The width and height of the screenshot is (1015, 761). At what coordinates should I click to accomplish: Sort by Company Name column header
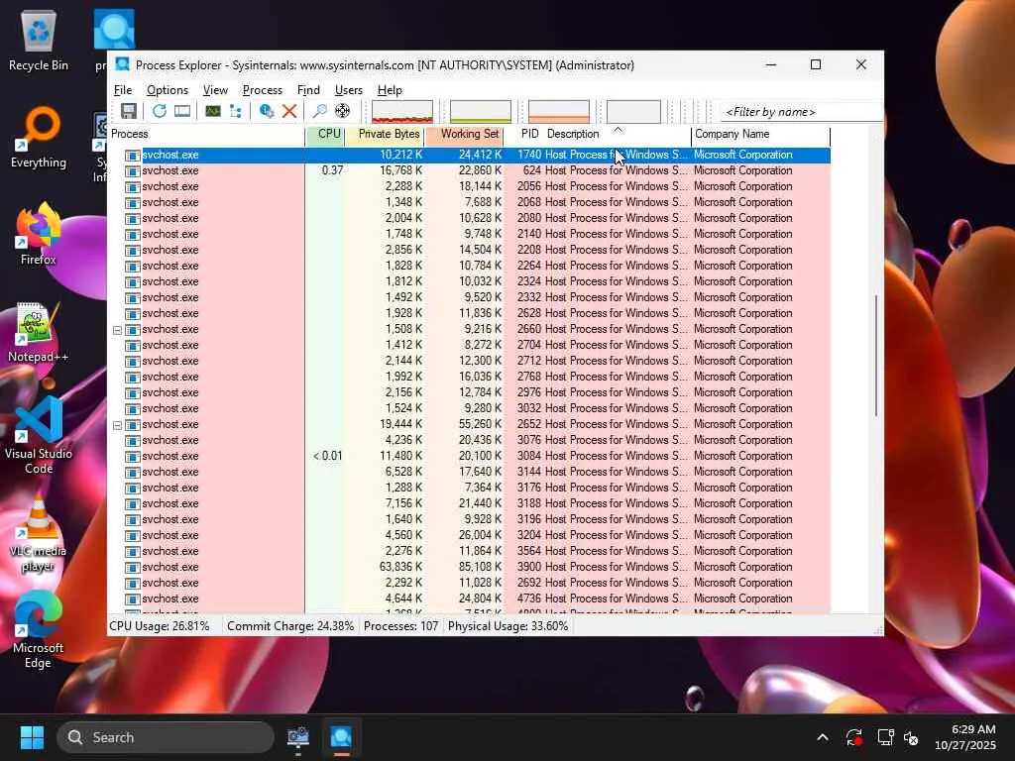point(761,134)
